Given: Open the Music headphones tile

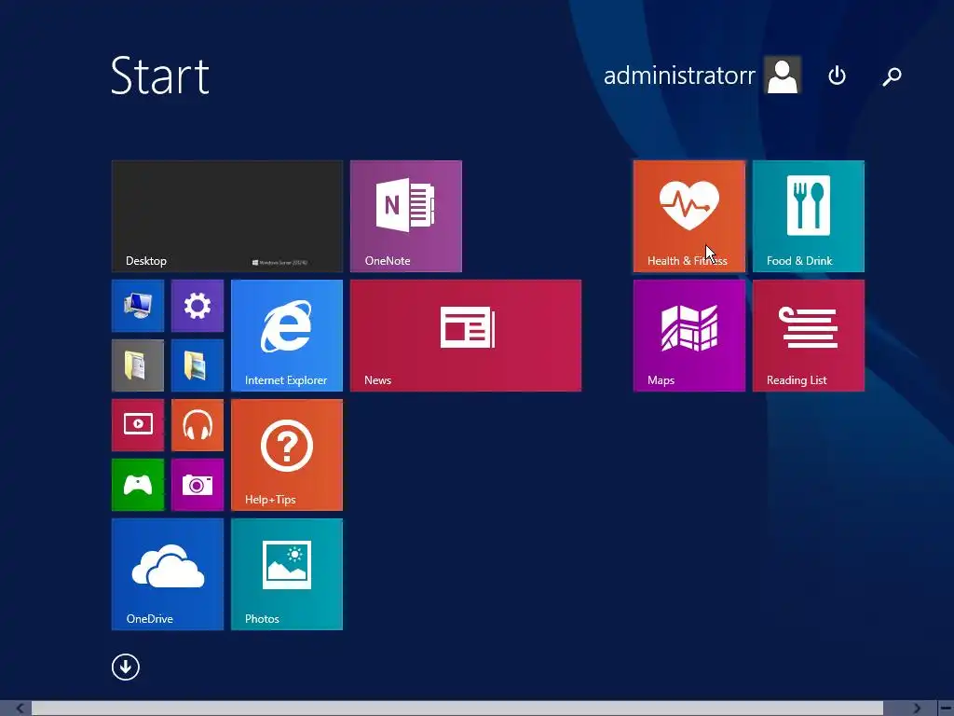Looking at the screenshot, I should [198, 425].
